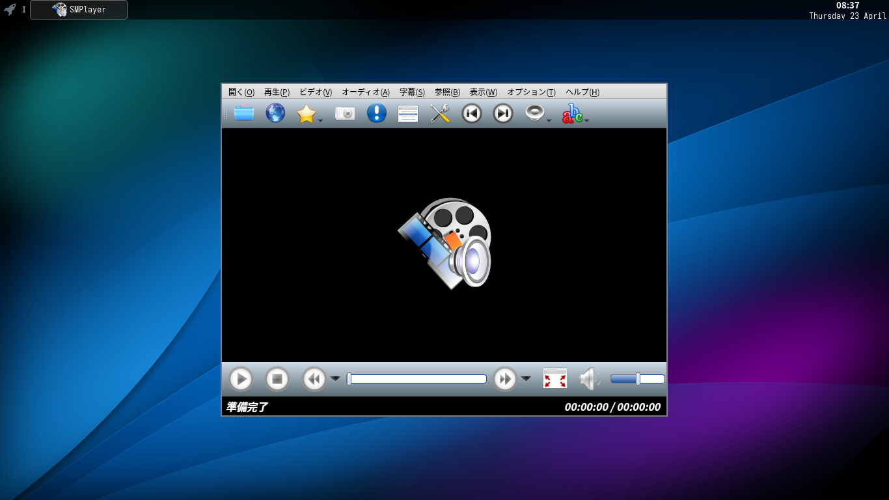This screenshot has height=500, width=889.
Task: Click the Fast Forward button
Action: (505, 379)
